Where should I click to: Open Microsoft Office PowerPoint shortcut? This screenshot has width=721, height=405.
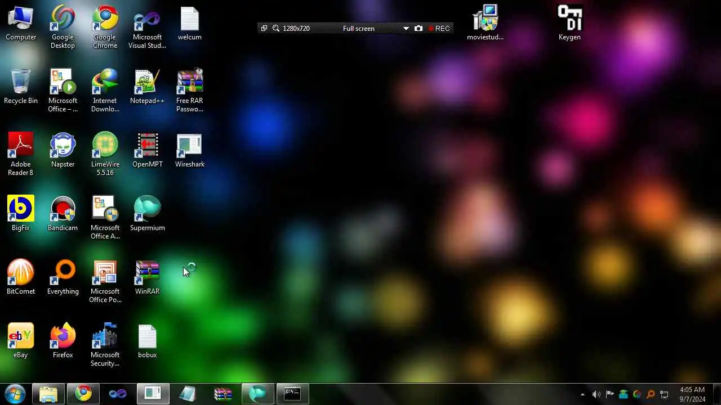pos(105,282)
